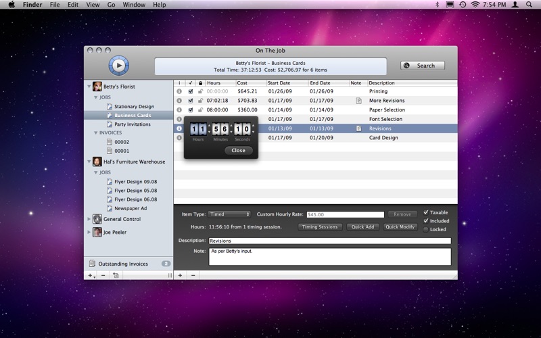Open the View menu

93,5
